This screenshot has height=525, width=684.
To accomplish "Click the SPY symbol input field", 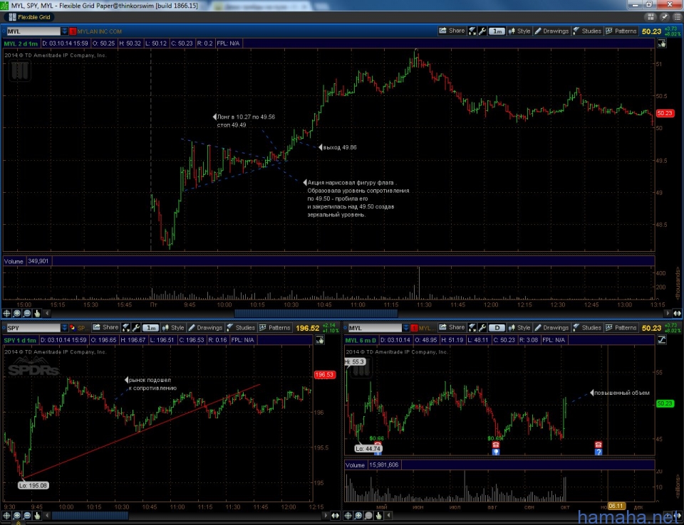I will (x=33, y=328).
